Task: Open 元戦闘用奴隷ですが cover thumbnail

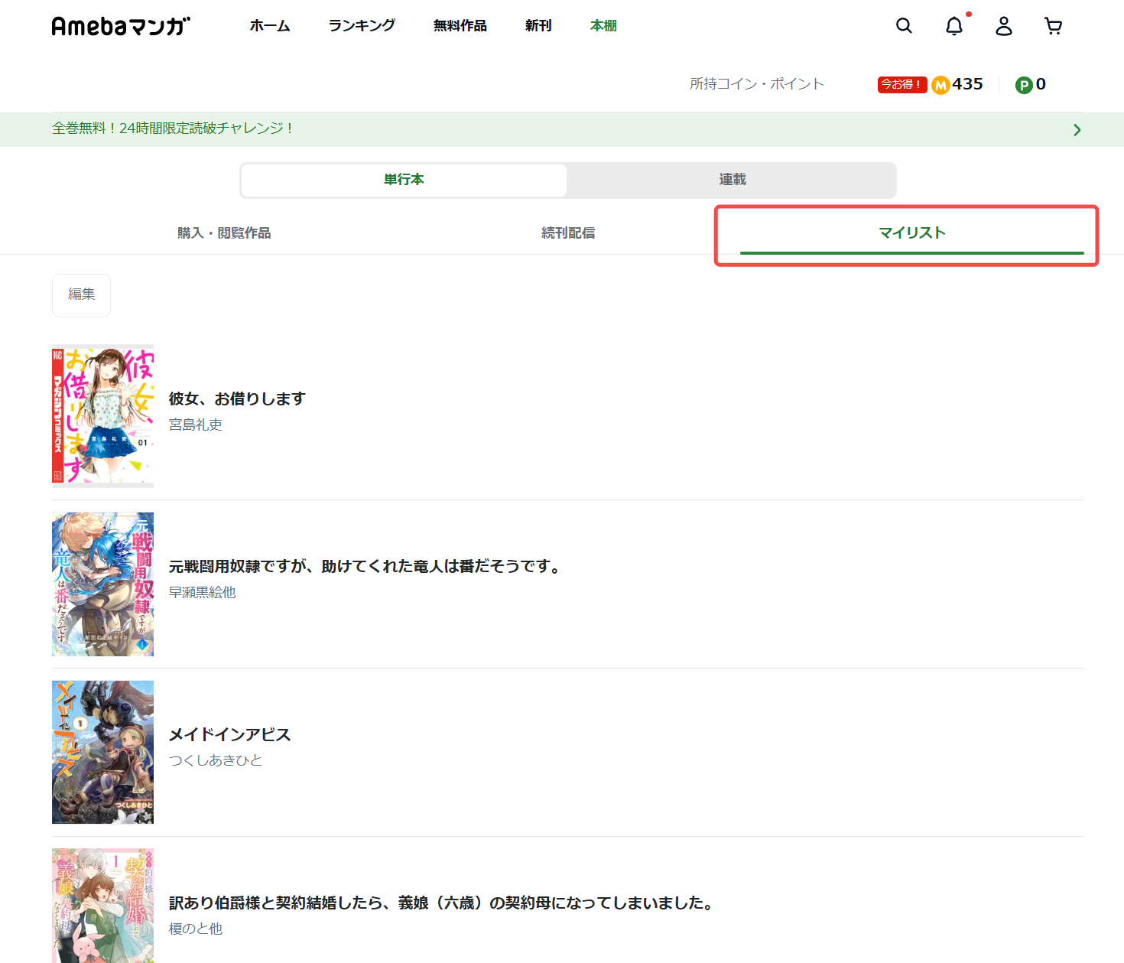Action: click(x=102, y=584)
